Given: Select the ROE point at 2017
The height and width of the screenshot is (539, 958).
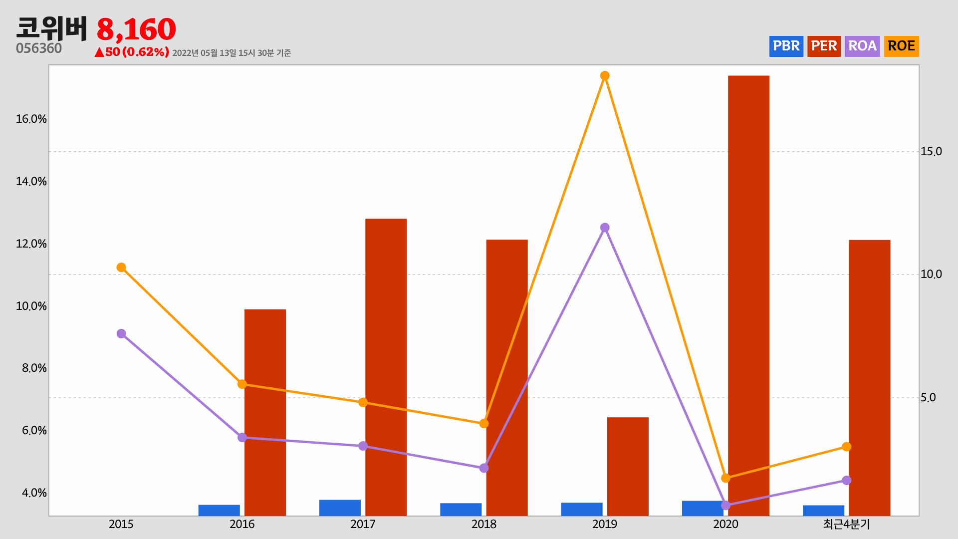Looking at the screenshot, I should coord(363,402).
